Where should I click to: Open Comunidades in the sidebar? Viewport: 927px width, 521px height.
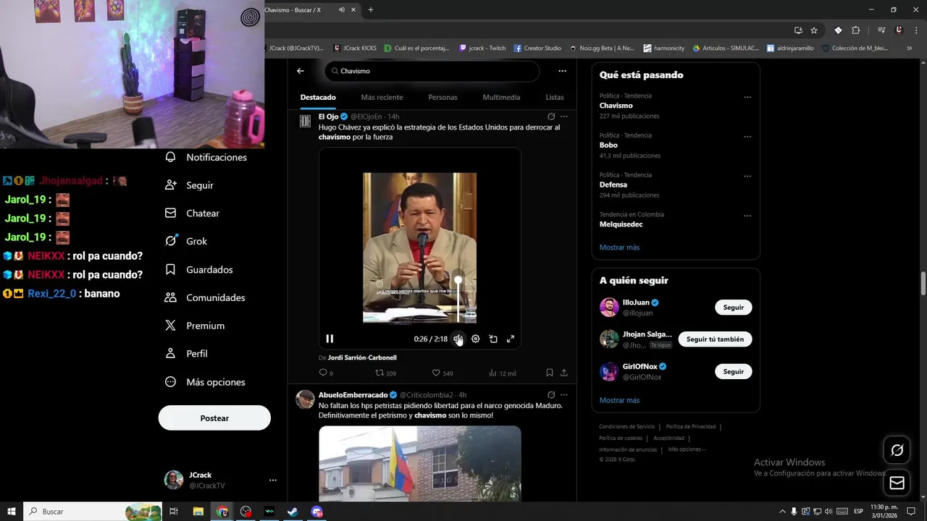(205, 297)
